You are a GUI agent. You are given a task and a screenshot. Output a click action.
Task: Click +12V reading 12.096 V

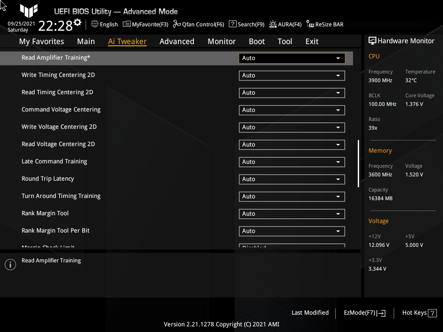[379, 245]
